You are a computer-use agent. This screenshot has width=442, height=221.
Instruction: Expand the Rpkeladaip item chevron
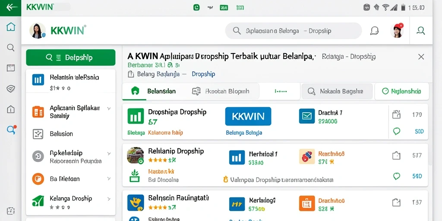click(x=109, y=154)
